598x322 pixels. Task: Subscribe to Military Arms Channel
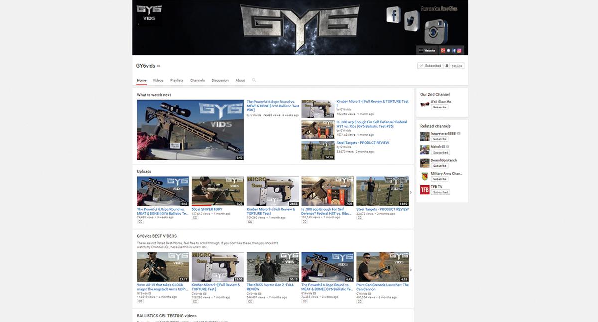pos(440,179)
